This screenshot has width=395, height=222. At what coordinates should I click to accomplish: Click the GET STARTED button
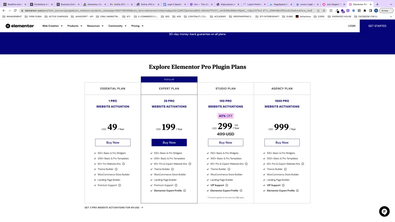click(377, 26)
